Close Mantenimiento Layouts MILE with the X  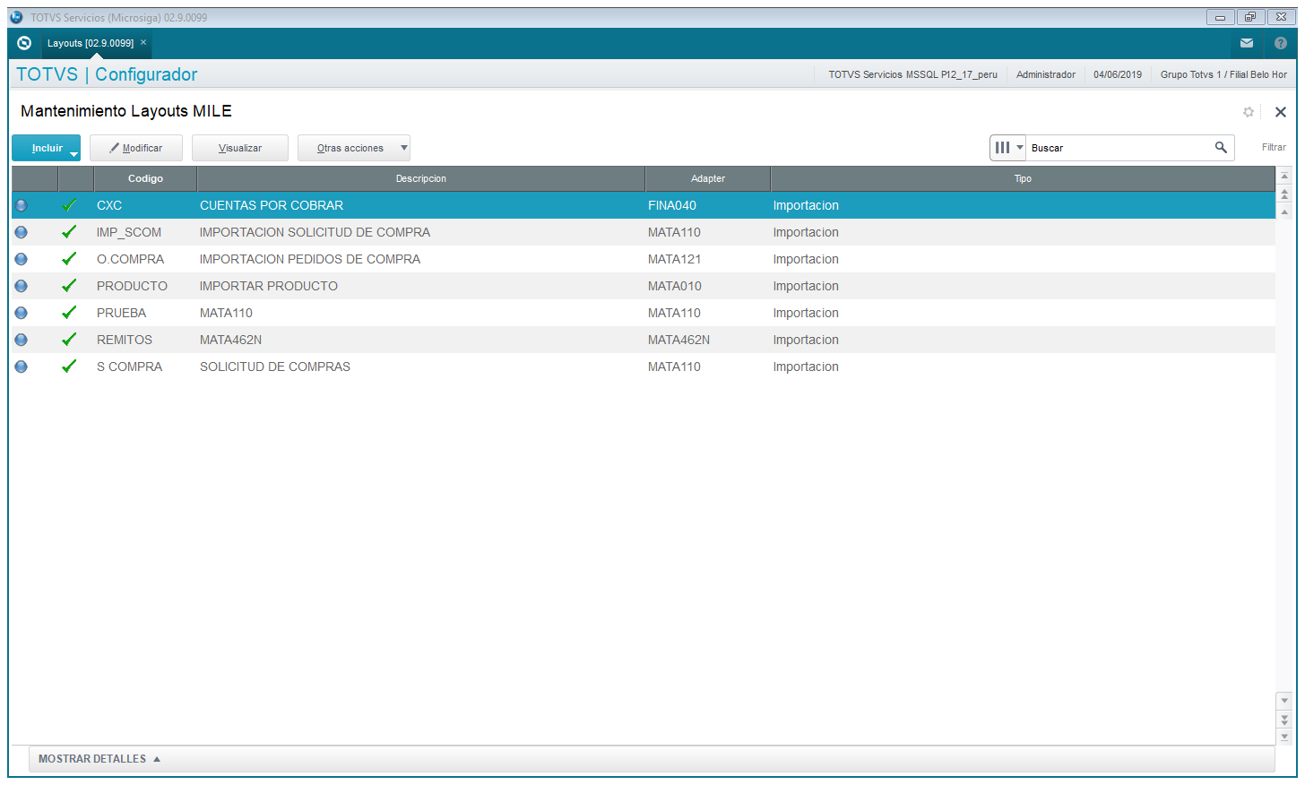(1281, 112)
